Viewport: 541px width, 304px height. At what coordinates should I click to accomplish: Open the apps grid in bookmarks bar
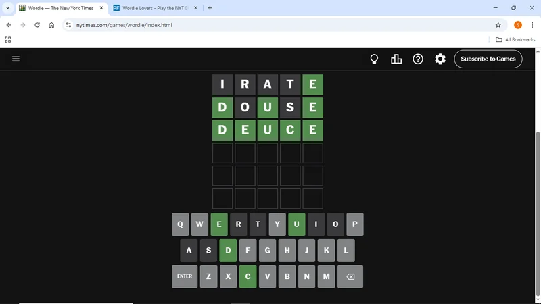[8, 40]
